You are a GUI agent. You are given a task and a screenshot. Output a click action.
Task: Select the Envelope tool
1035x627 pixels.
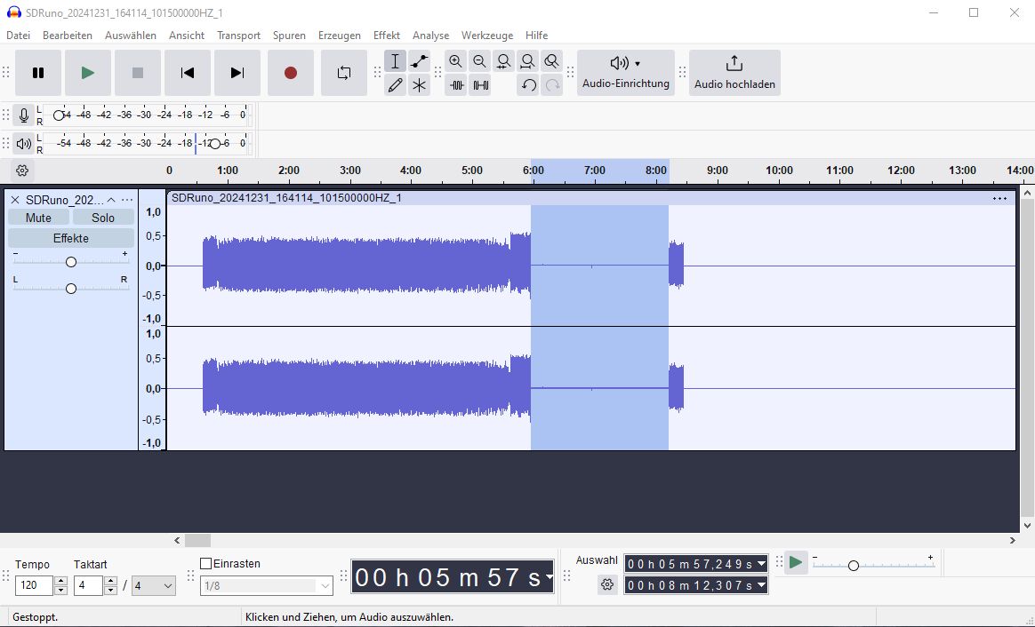(x=420, y=61)
